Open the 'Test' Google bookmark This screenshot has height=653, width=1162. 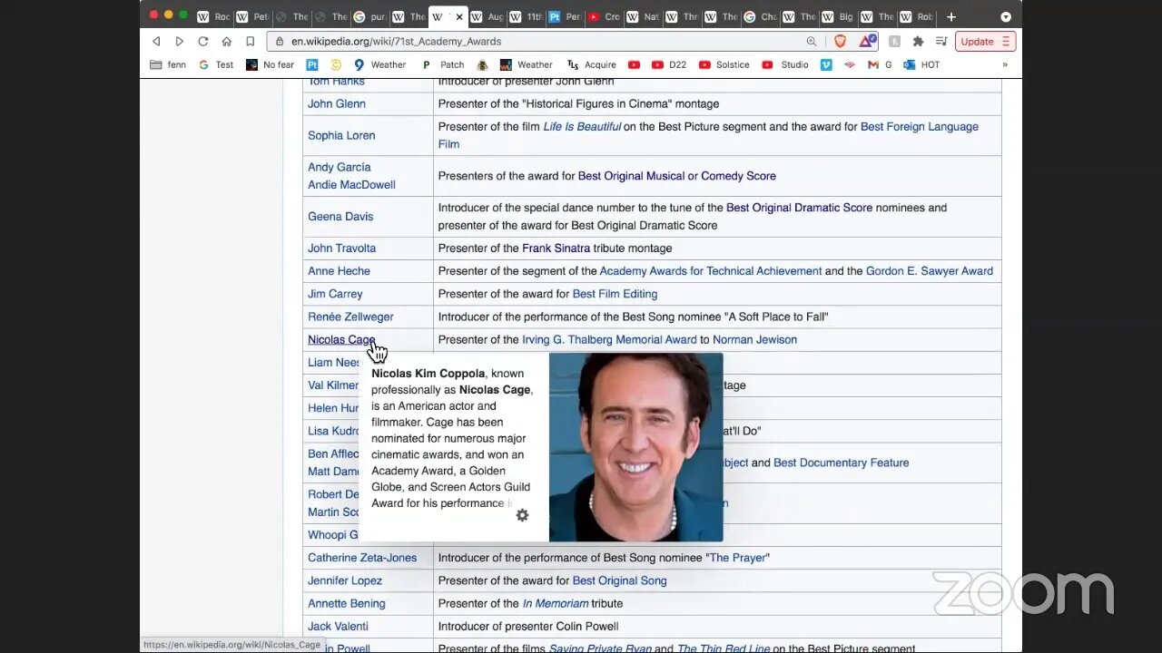click(x=216, y=64)
